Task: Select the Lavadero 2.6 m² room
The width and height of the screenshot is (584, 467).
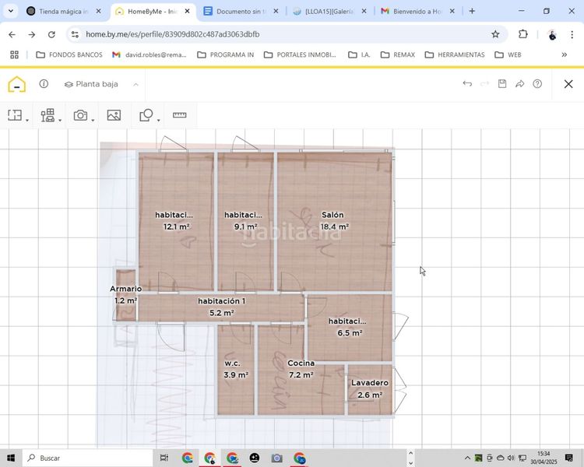Action: (x=369, y=389)
